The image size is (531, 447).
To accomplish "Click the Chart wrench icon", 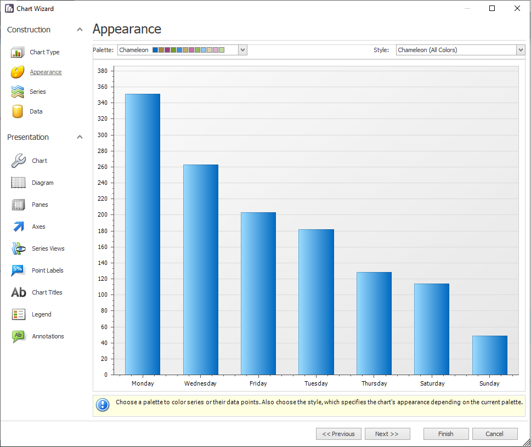I will (18, 160).
